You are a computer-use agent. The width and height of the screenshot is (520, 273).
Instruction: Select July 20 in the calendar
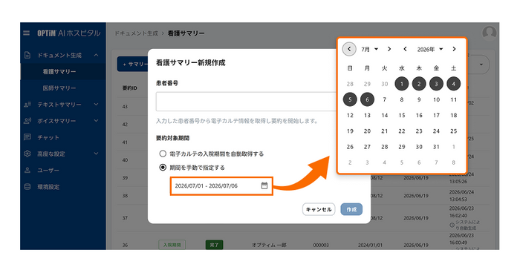pos(367,131)
